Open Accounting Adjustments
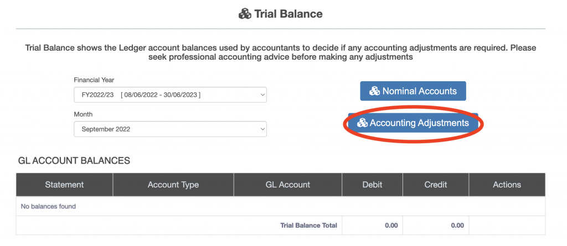 413,123
